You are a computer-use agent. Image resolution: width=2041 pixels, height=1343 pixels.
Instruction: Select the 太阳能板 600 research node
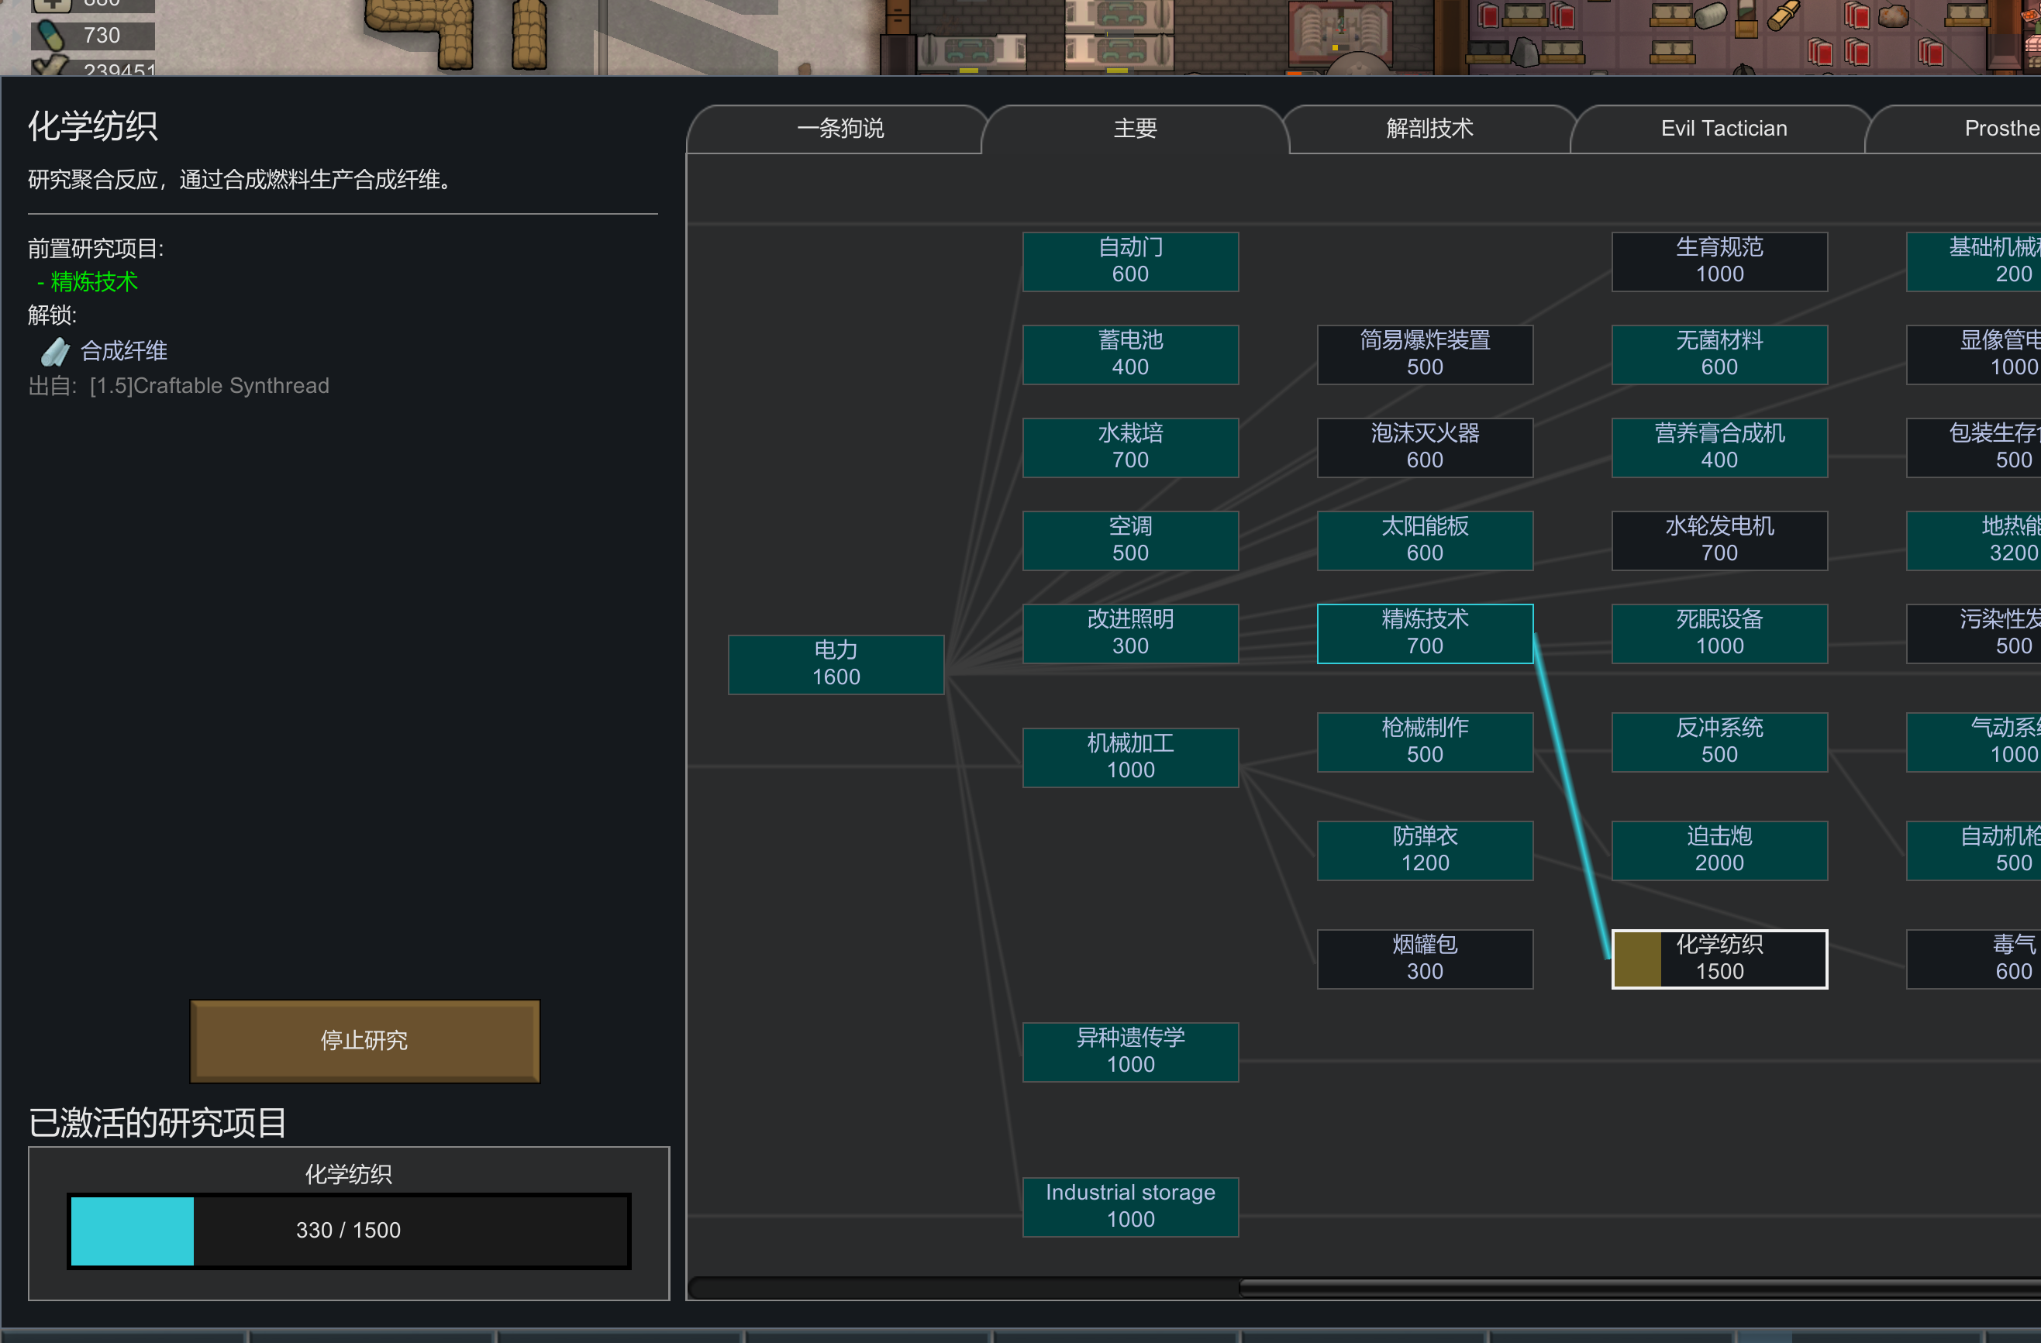(1426, 540)
